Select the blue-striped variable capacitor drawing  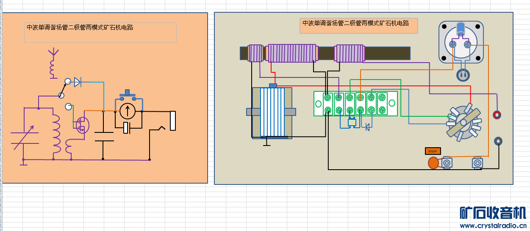click(271, 112)
